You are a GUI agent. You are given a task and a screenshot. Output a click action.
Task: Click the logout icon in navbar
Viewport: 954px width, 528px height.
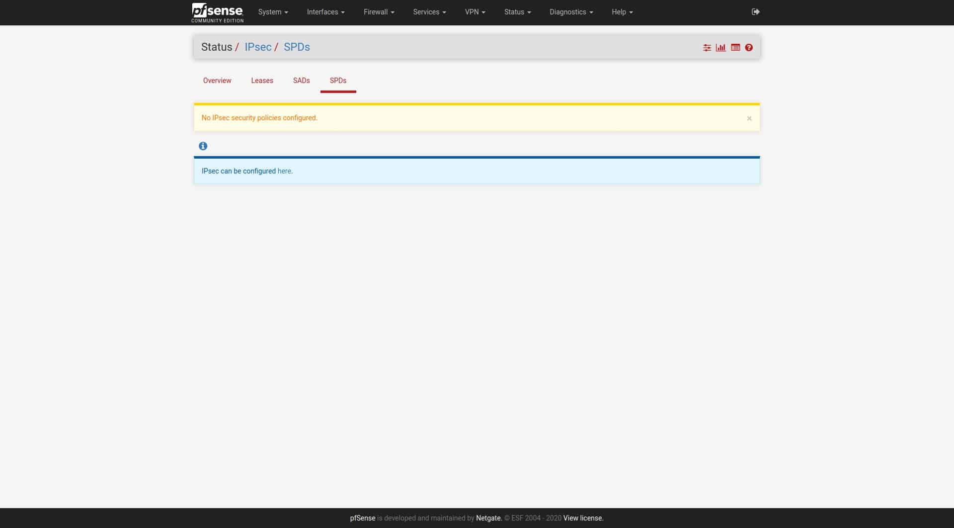tap(755, 12)
